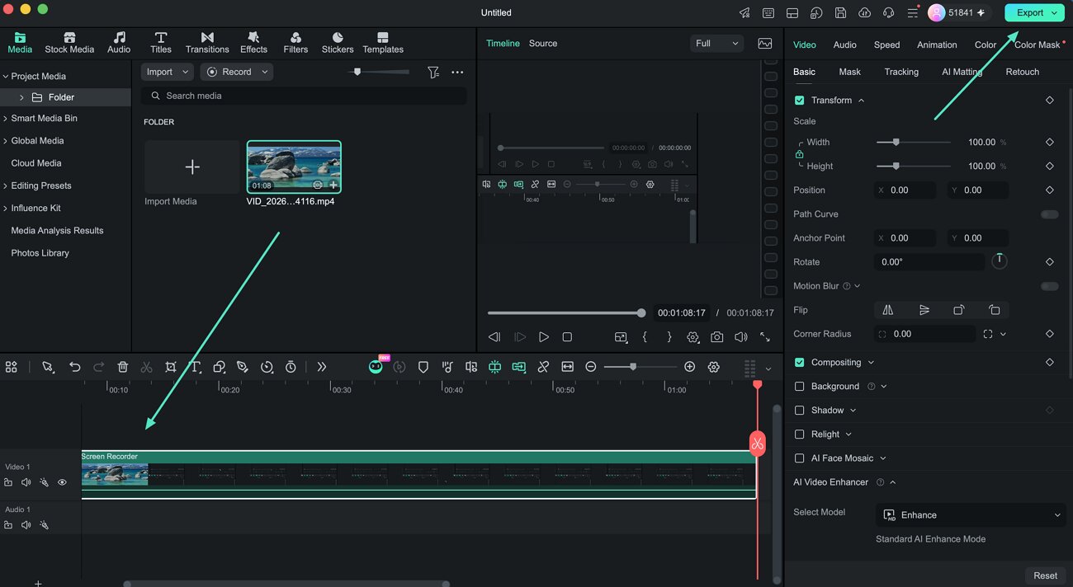Open the media panel more options icon

pyautogui.click(x=457, y=73)
